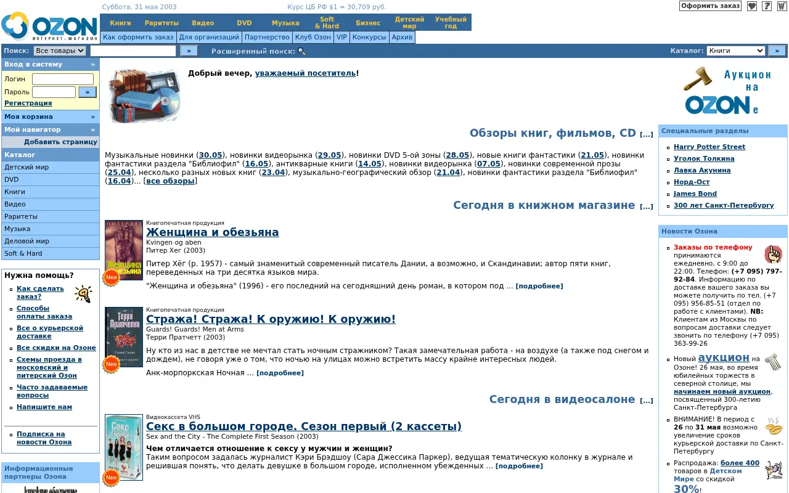789x493 pixels.
Task: Click 'Добавить страницу' in the navigator panel
Action: click(x=60, y=142)
